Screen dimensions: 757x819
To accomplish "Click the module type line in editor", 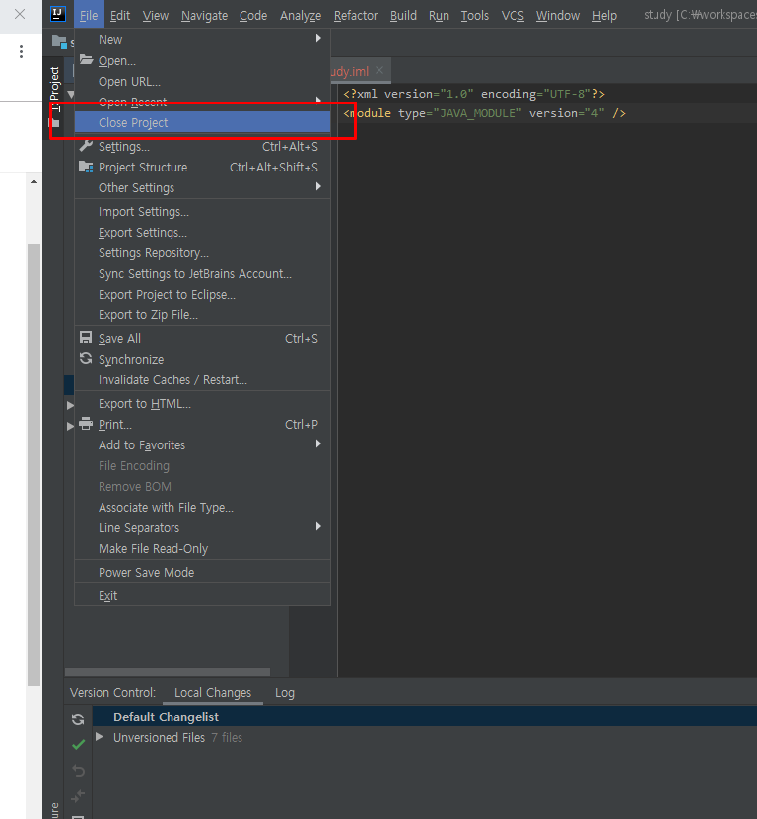I will (484, 113).
